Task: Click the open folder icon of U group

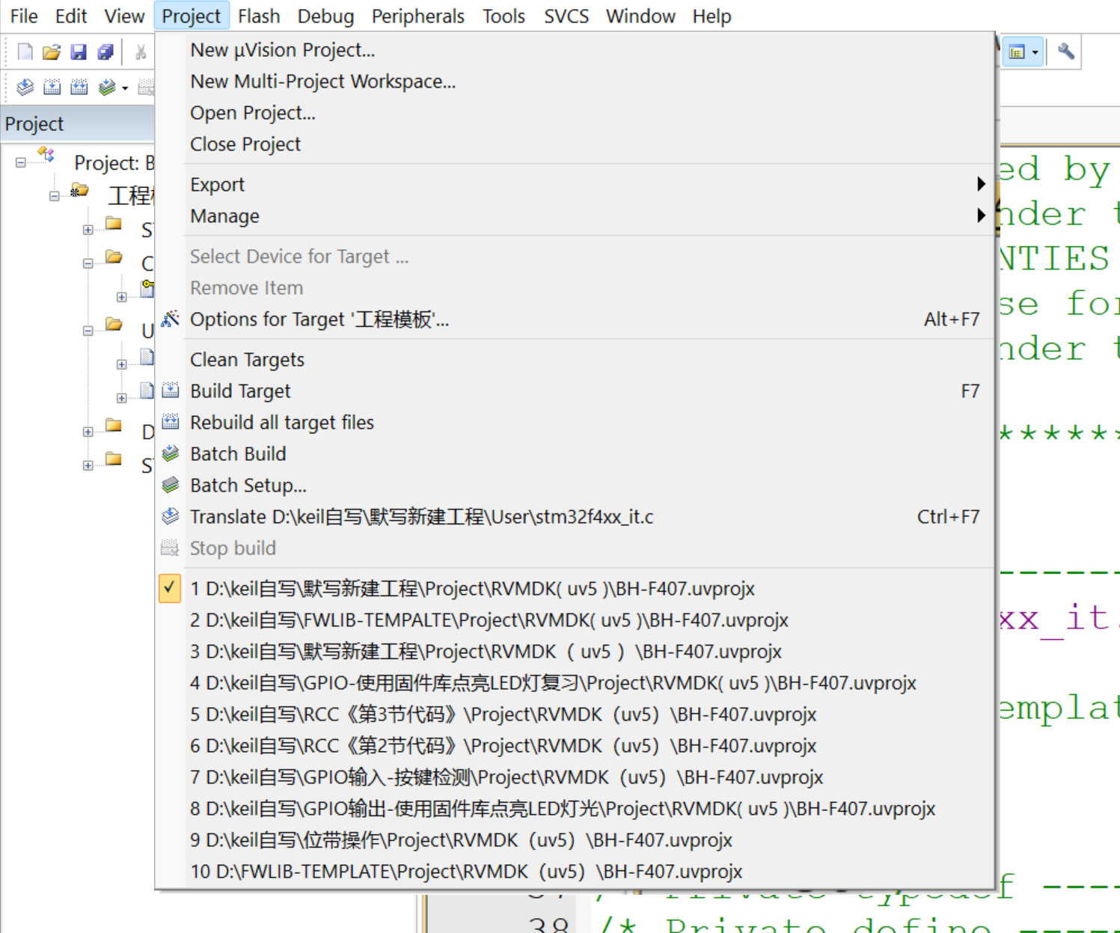Action: (114, 324)
